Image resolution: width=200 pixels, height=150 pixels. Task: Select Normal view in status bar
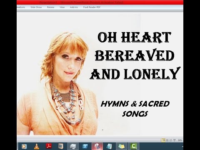tap(163, 140)
